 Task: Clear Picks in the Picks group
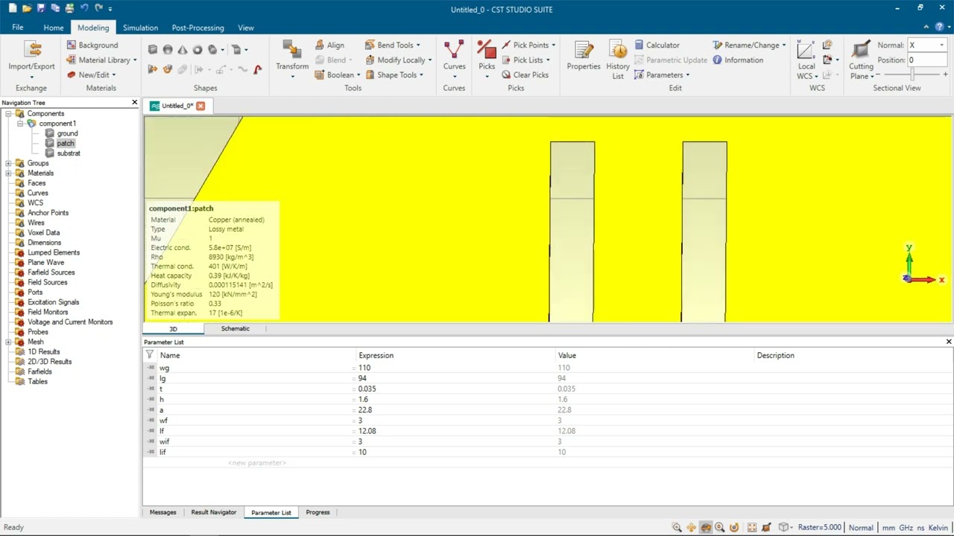point(525,75)
